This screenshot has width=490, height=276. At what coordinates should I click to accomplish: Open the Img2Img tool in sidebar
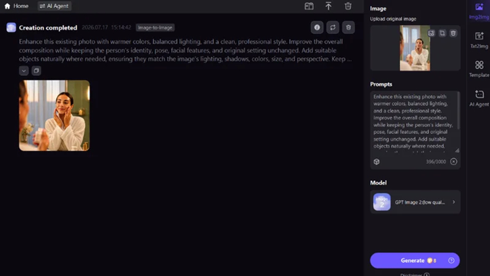point(479,11)
